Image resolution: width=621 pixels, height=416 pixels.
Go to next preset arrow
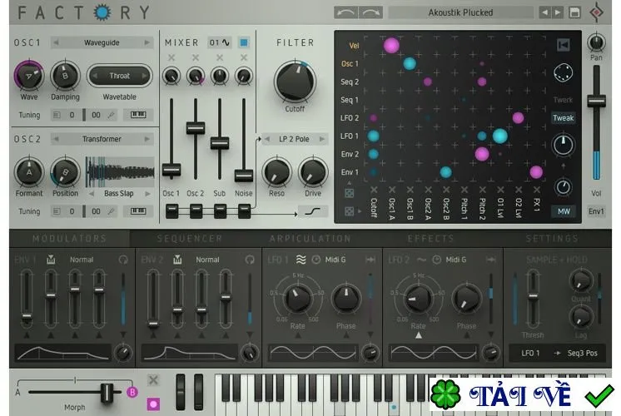558,12
